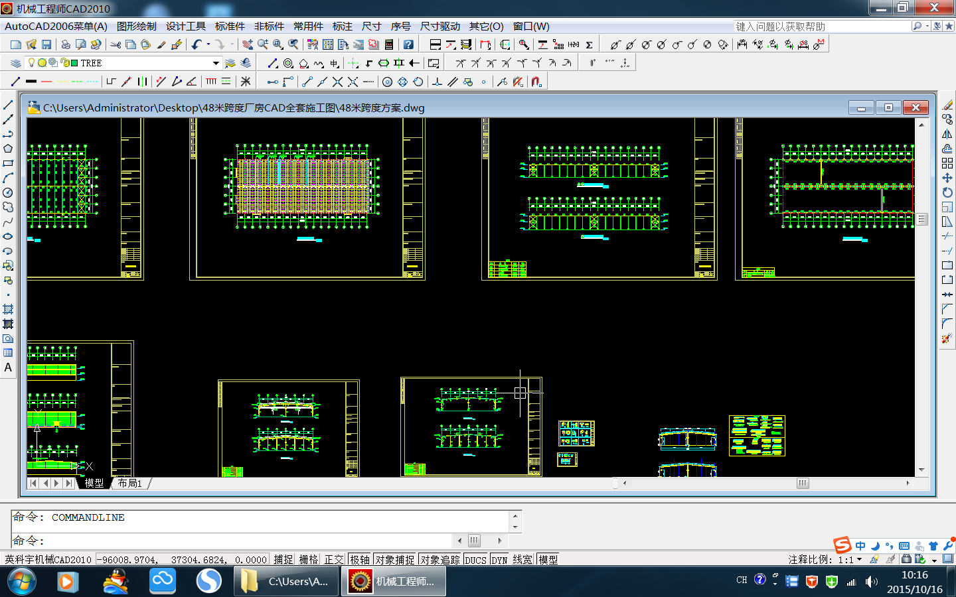Open the 注释比例 1:1 scale dropdown
This screenshot has height=597, width=956.
point(860,560)
